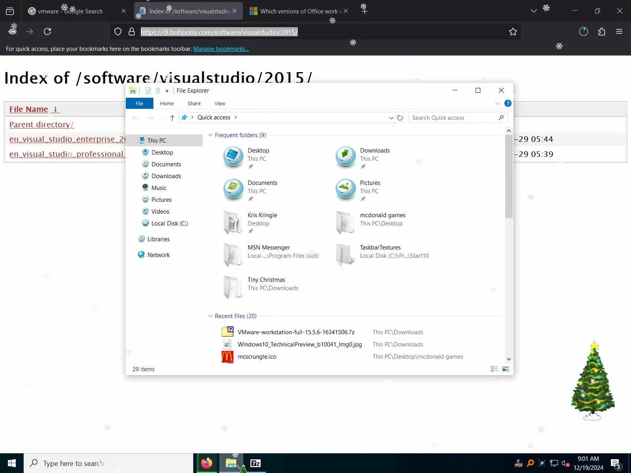Select Windows10_TechnicalPreview jpg recent file
The image size is (631, 473).
tap(300, 344)
